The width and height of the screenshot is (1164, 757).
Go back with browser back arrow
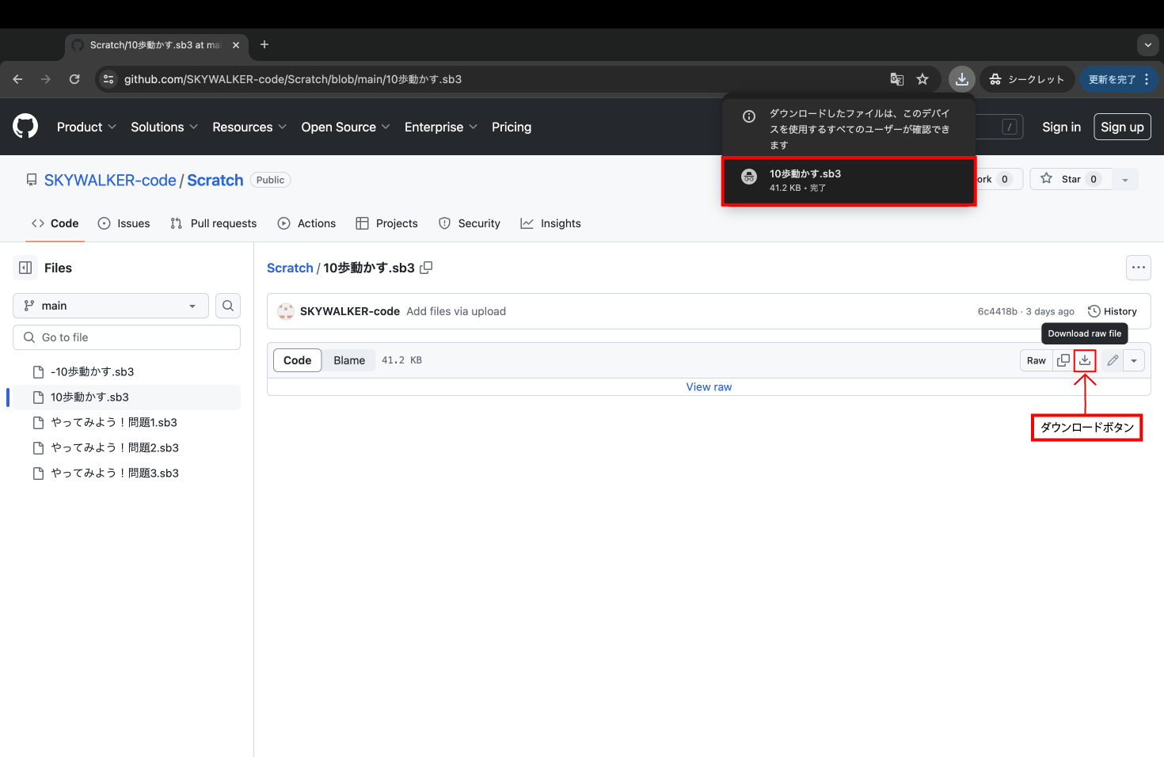click(x=17, y=79)
